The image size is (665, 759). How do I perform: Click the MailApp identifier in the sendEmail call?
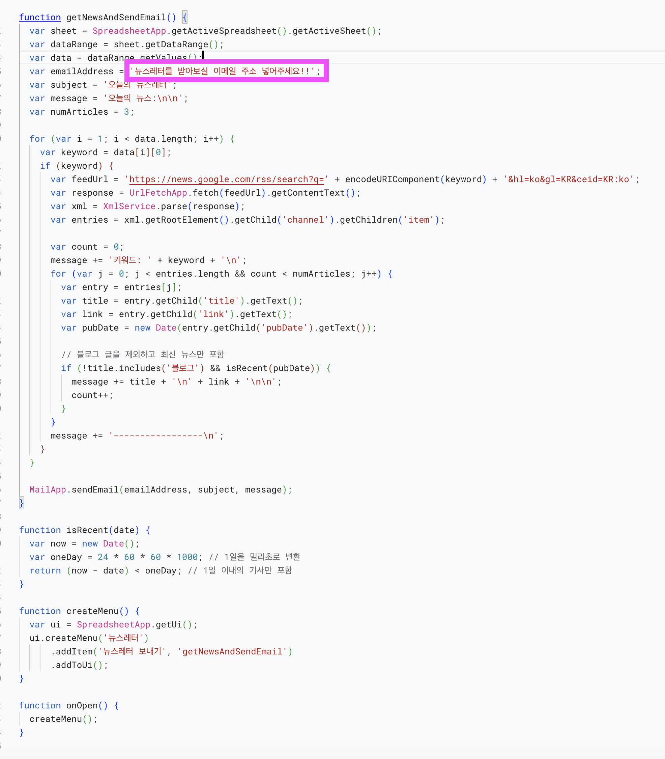pyautogui.click(x=48, y=489)
